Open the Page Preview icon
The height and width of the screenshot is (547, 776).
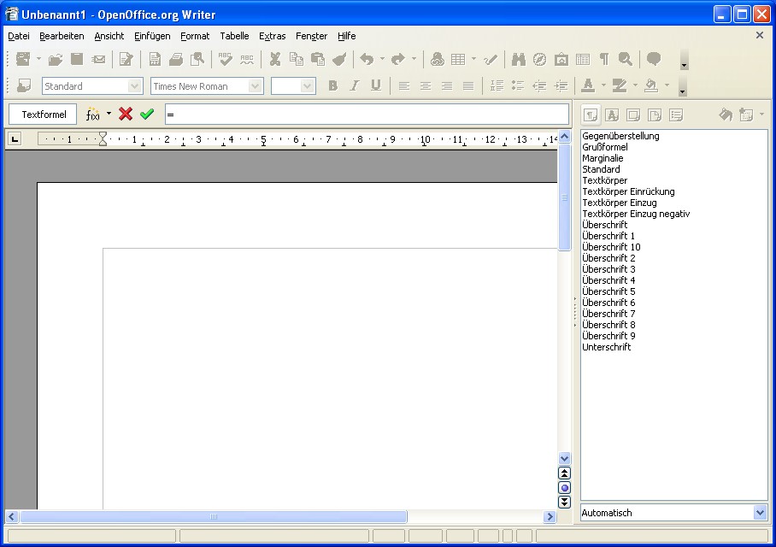[x=197, y=60]
